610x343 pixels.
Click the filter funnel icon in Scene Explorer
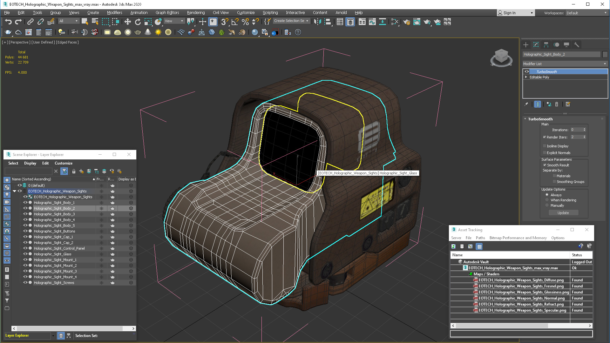coord(64,171)
